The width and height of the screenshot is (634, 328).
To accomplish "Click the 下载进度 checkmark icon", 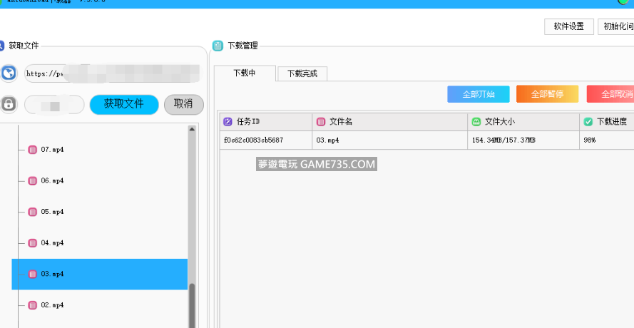I will (x=588, y=122).
